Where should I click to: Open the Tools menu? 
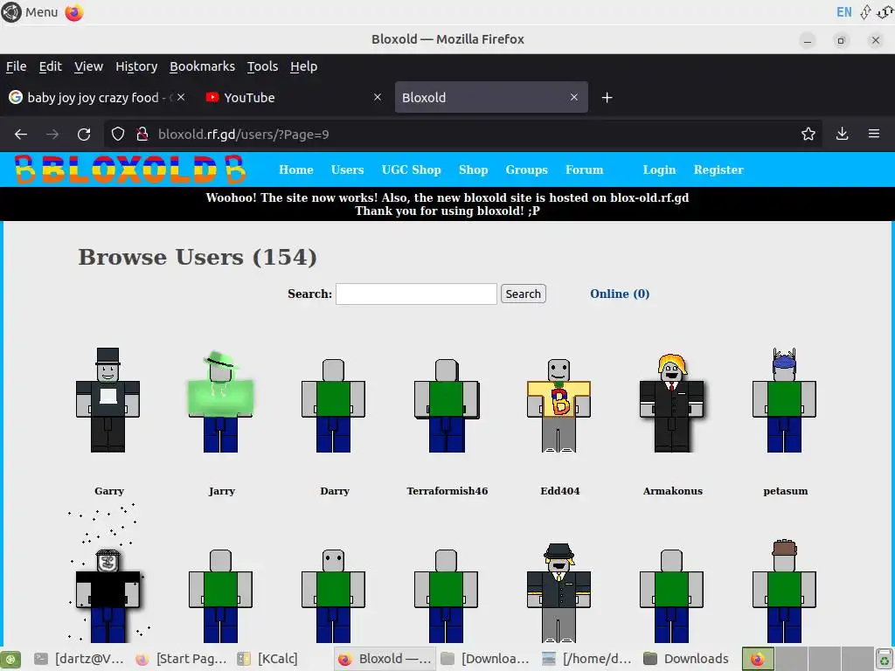click(262, 66)
